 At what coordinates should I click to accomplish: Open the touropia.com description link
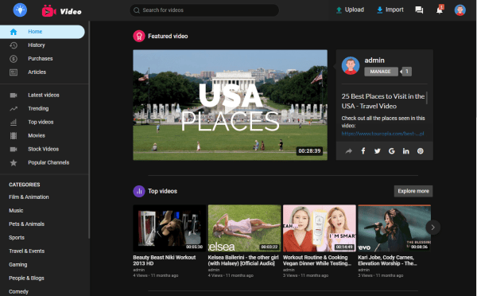coord(382,134)
